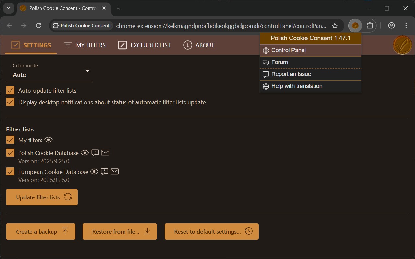Toggle Auto-update filter lists checkbox

coord(10,90)
